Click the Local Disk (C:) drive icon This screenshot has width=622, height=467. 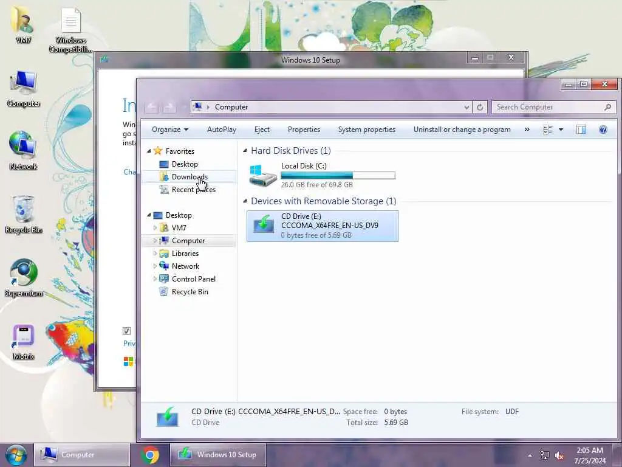[x=262, y=176]
